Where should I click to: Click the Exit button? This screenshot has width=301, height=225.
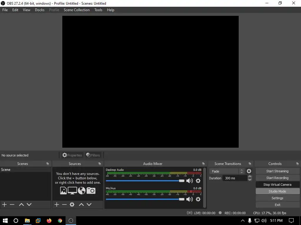click(x=277, y=205)
